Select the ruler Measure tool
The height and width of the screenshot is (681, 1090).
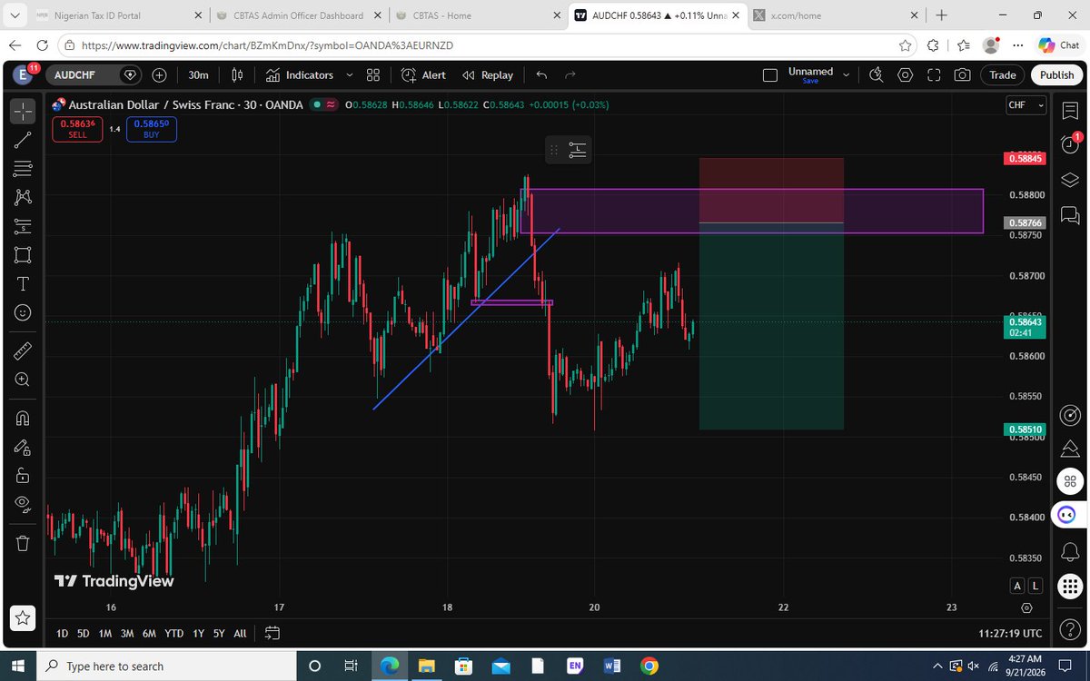(x=23, y=350)
